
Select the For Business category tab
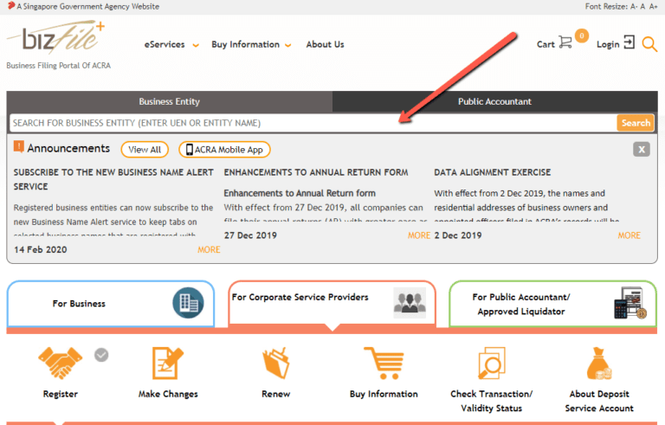coord(110,304)
